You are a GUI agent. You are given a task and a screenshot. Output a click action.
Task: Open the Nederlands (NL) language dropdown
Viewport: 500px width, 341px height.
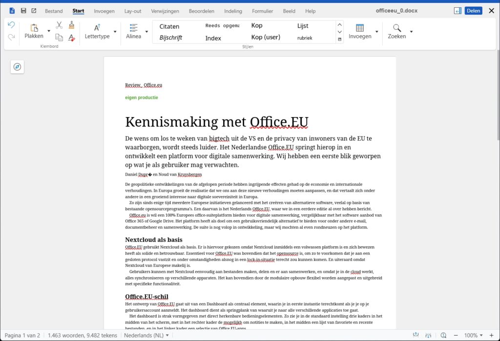point(146,335)
